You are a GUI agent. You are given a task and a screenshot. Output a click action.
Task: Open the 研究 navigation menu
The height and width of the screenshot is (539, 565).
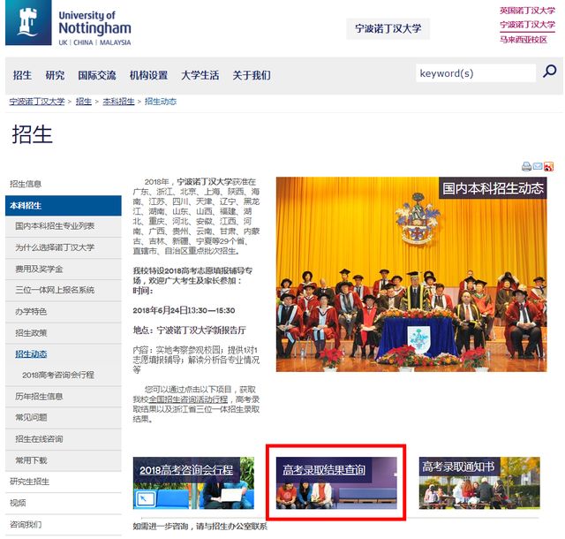[55, 75]
